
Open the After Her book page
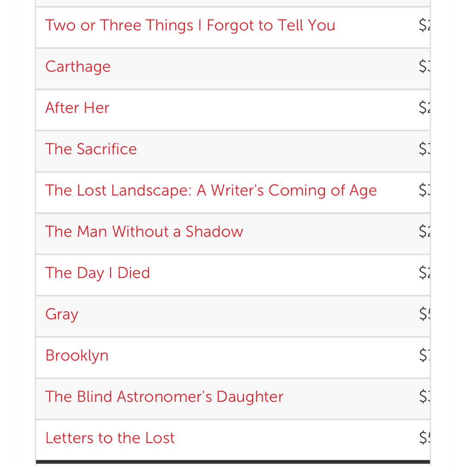[x=77, y=108]
